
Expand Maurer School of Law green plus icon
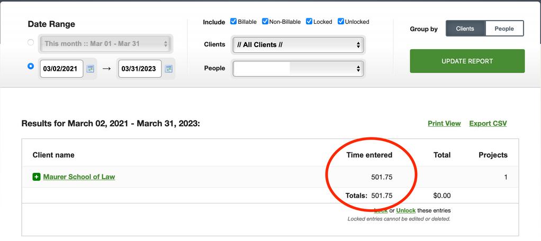(x=36, y=177)
